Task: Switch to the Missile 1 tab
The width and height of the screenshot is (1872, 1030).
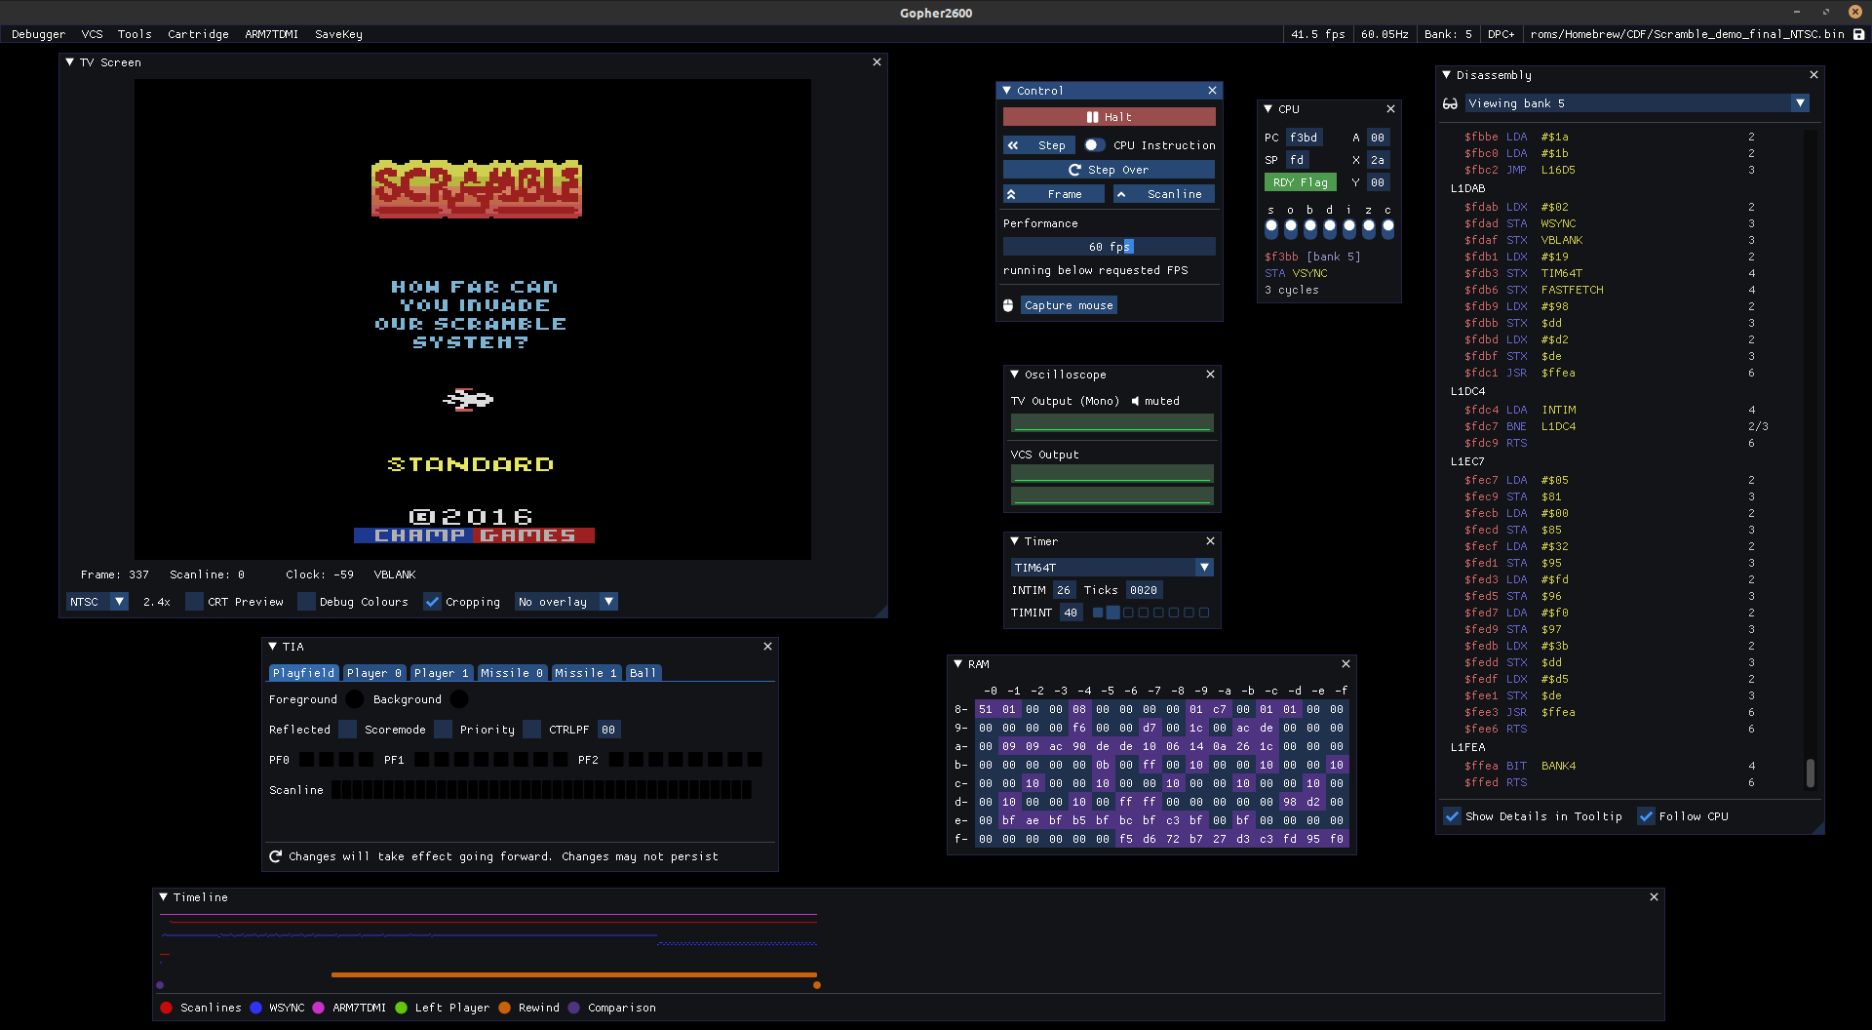Action: (586, 673)
